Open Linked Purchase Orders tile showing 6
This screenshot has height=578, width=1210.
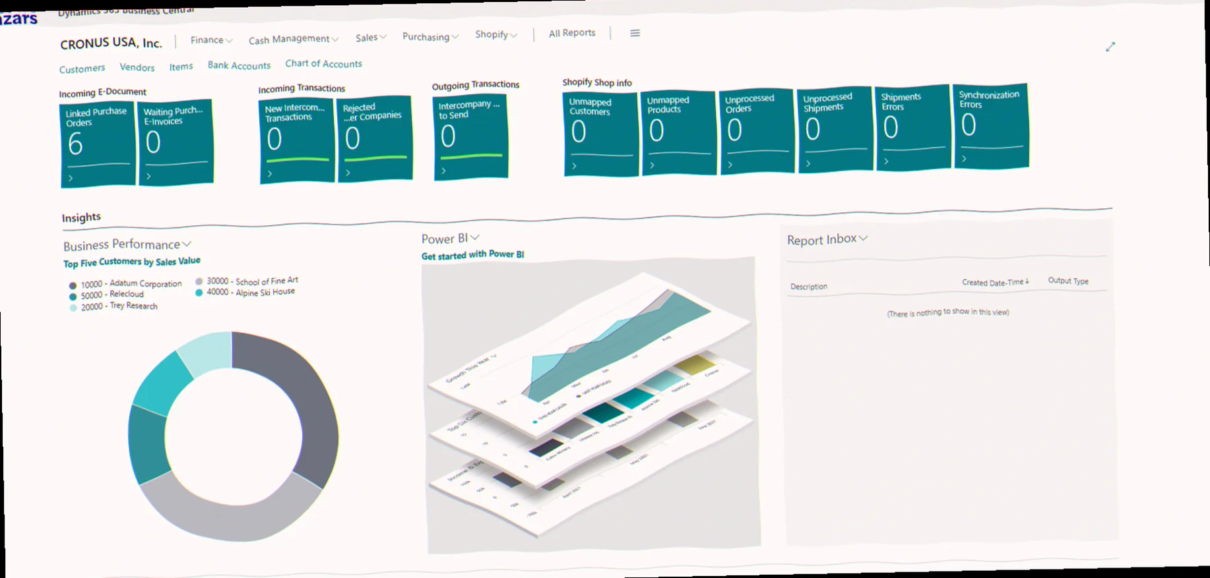[98, 144]
